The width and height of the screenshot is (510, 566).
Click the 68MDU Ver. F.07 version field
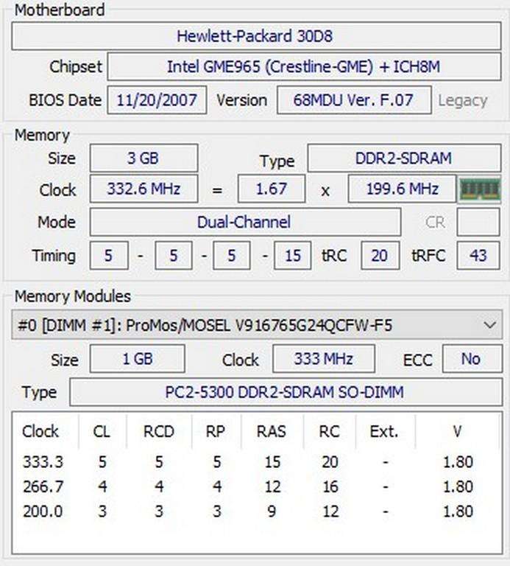click(354, 100)
